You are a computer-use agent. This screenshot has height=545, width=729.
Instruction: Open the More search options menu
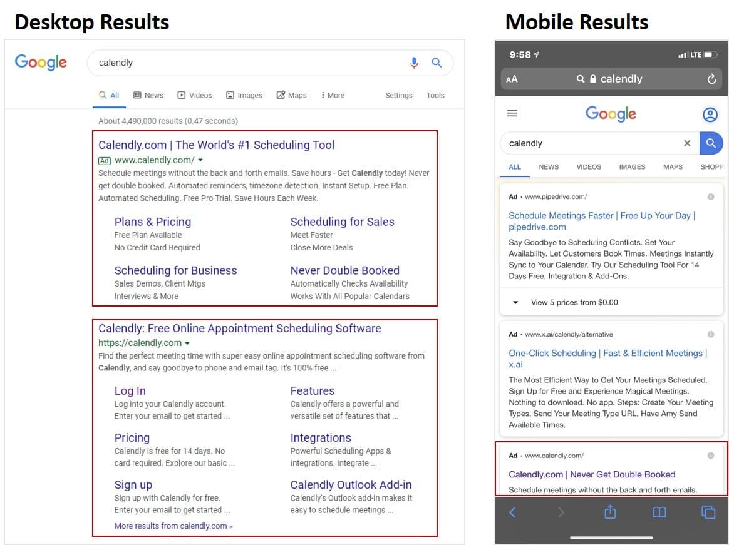click(x=332, y=95)
